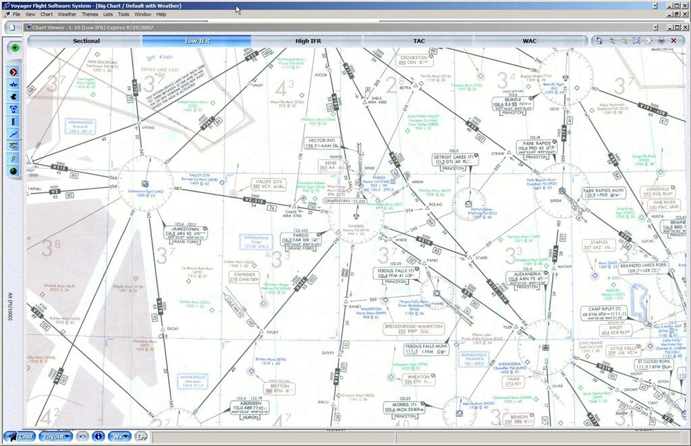691x446 pixels.
Task: Zoom out of the chart
Action: point(624,41)
